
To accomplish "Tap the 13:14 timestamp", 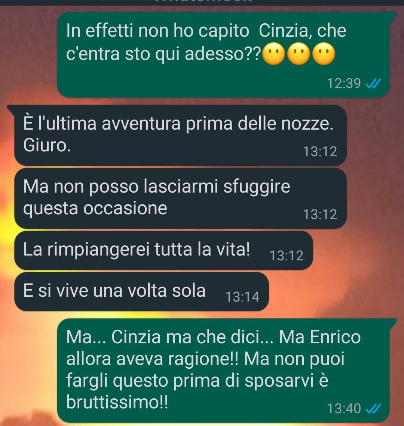I will pyautogui.click(x=242, y=297).
